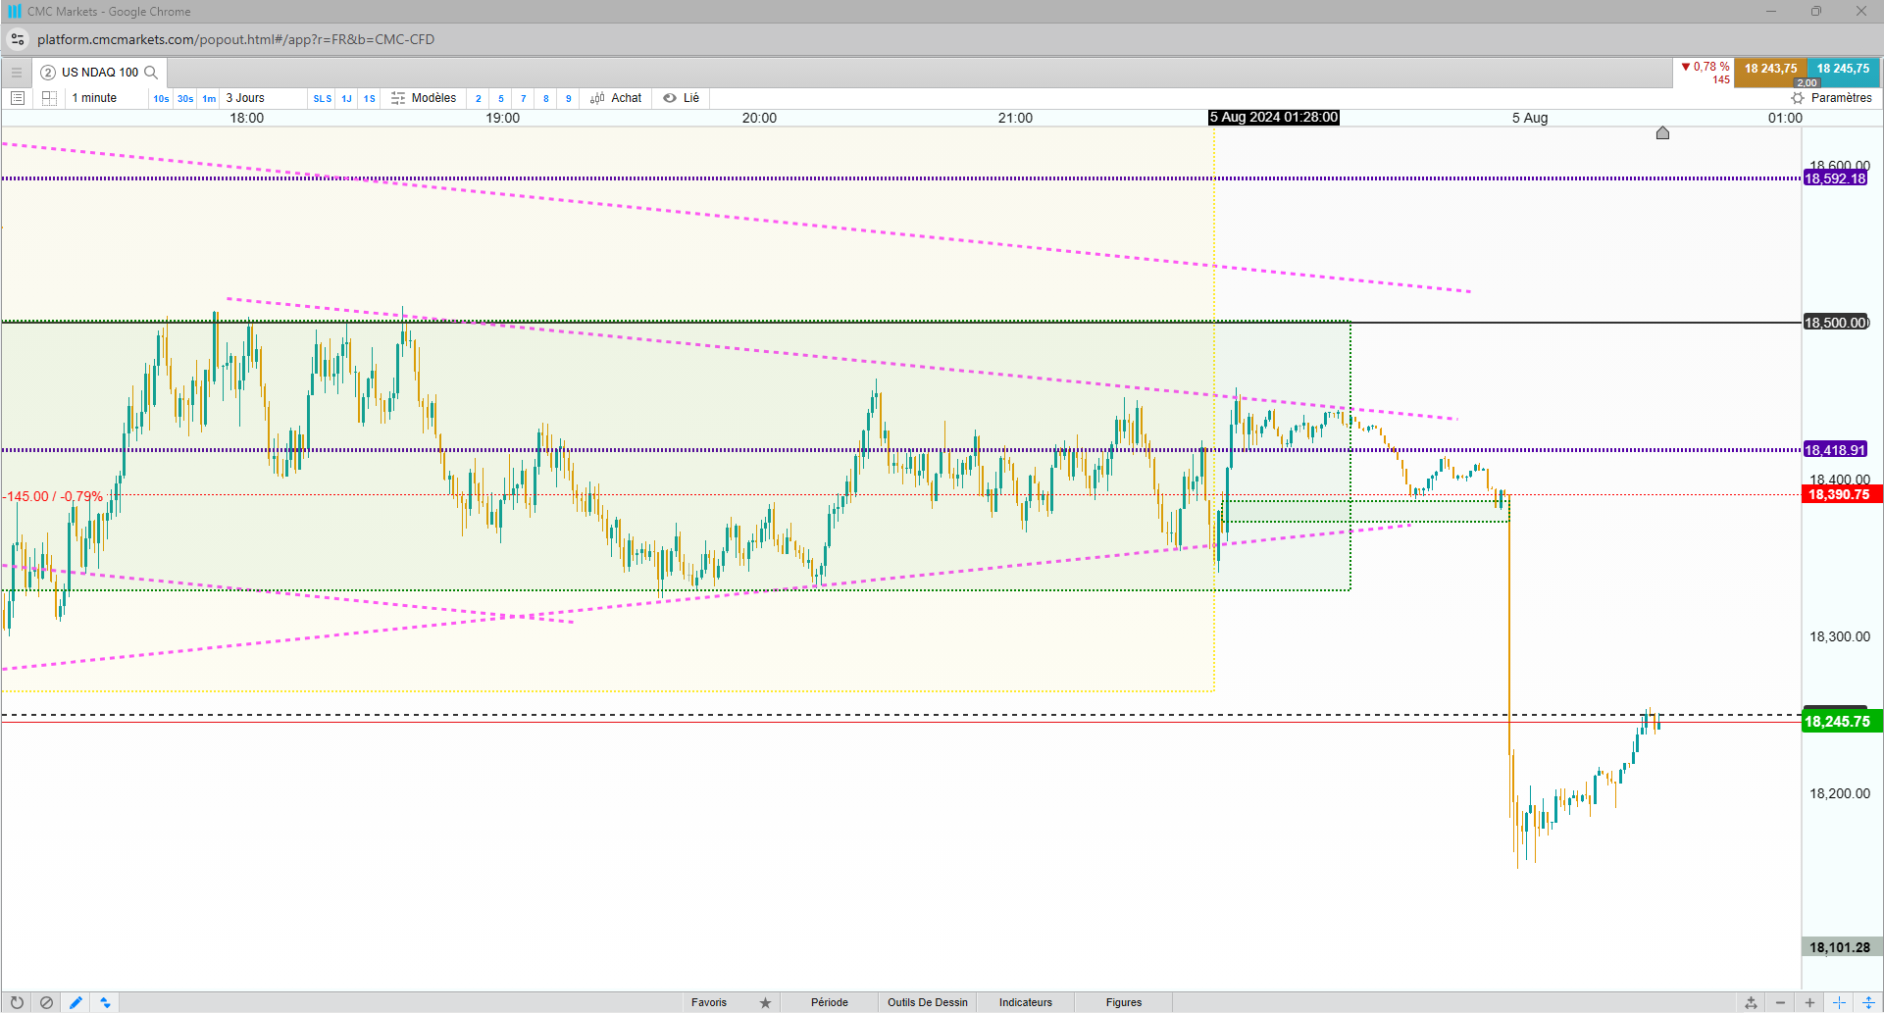Select the 1S period shortcut
This screenshot has height=1013, width=1884.
pyautogui.click(x=370, y=98)
